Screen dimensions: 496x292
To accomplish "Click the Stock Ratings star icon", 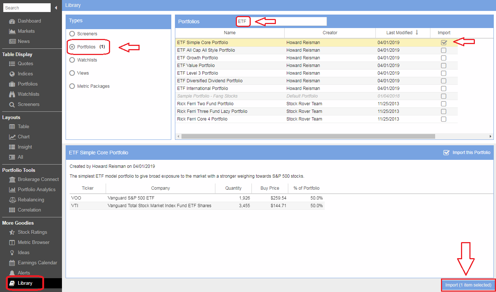I will [x=12, y=232].
